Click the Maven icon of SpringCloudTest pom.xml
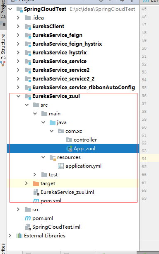159x254 pixels. coord(28,218)
